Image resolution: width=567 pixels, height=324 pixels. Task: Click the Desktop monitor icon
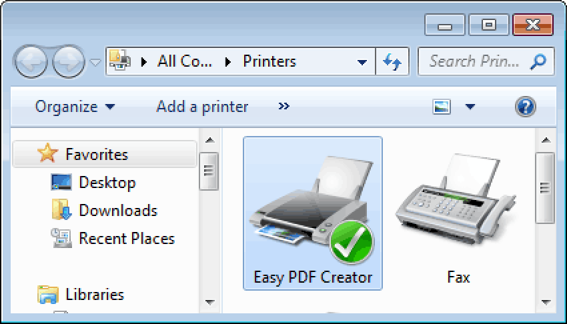pos(61,183)
